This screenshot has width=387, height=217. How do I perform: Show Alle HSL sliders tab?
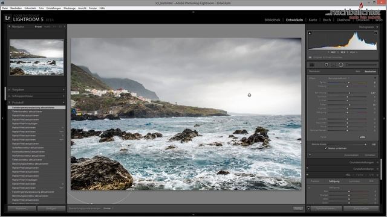click(371, 181)
